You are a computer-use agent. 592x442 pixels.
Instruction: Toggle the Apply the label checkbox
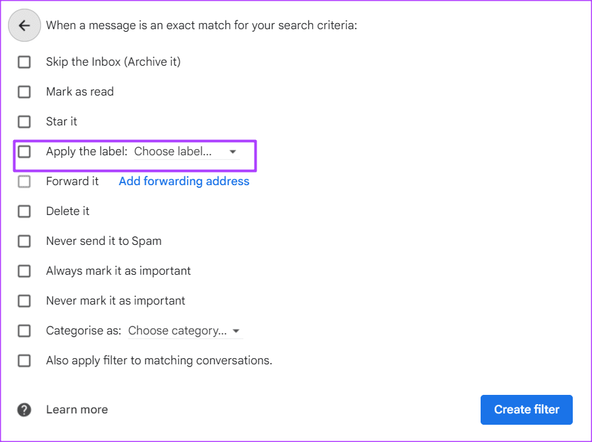[x=25, y=151]
